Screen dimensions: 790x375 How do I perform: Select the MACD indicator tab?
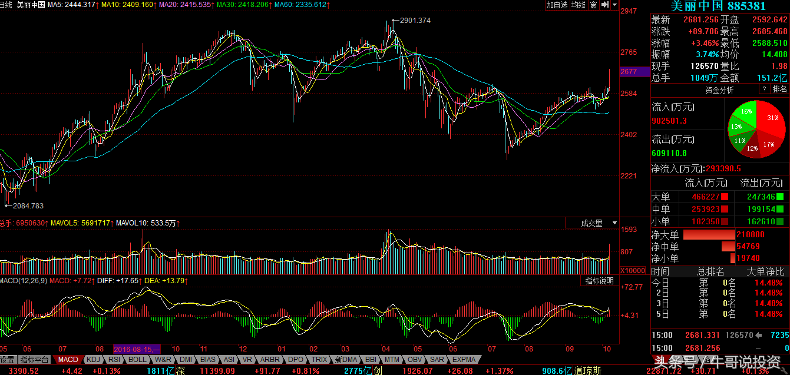(68, 359)
